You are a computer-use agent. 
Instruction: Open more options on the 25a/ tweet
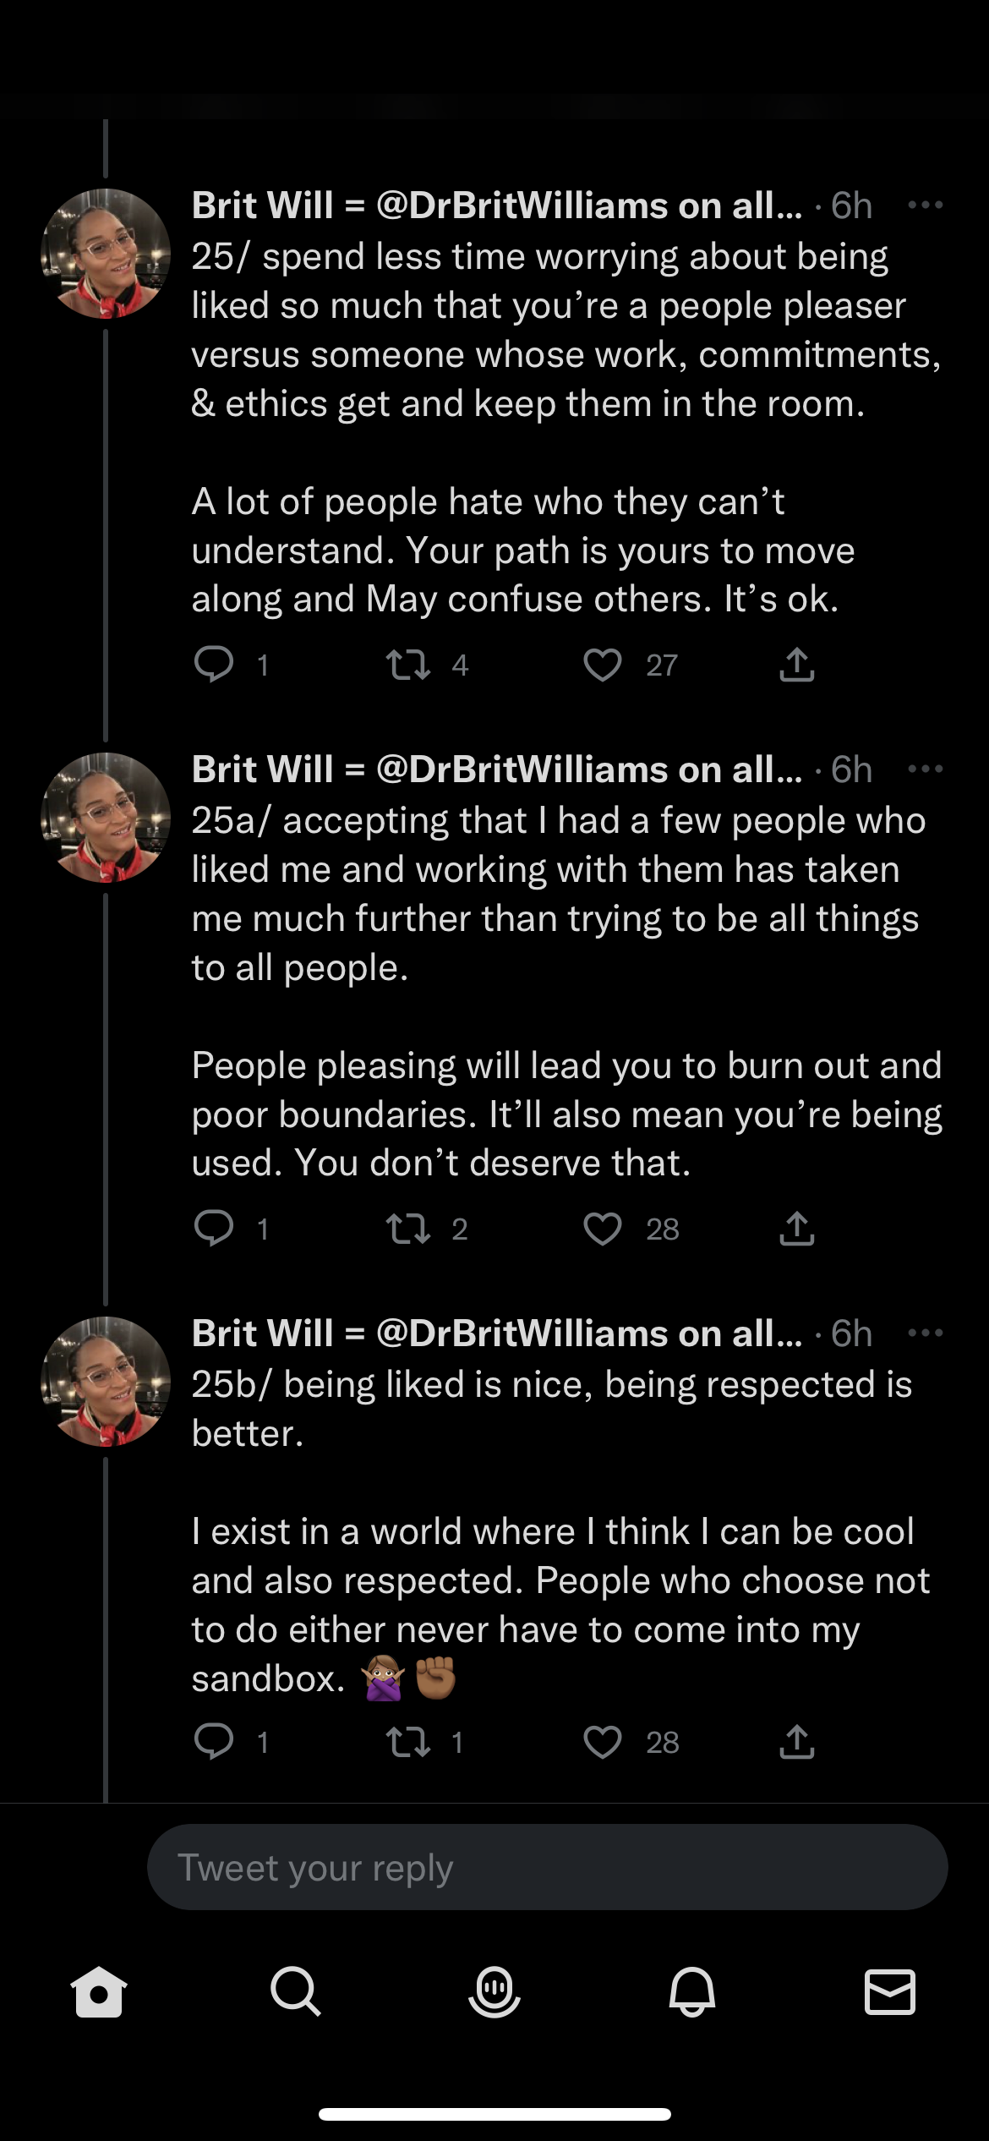[x=925, y=769]
